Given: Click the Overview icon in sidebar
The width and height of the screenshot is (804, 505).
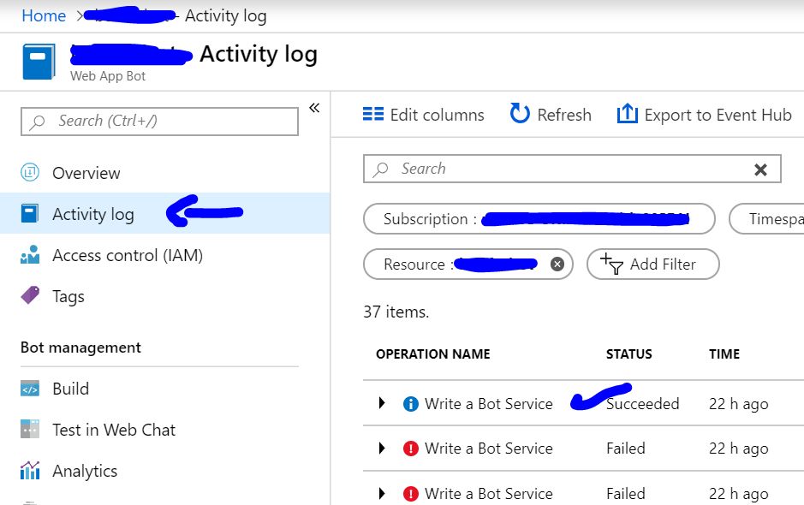Looking at the screenshot, I should coord(30,172).
